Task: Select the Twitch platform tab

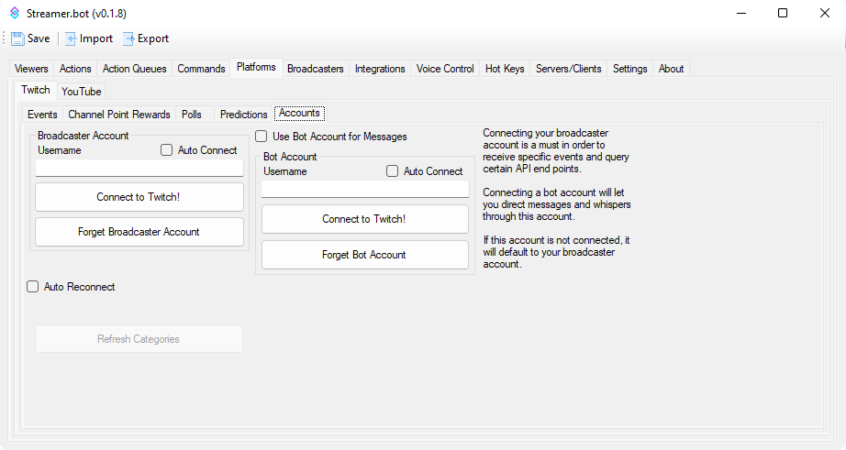Action: pos(36,90)
